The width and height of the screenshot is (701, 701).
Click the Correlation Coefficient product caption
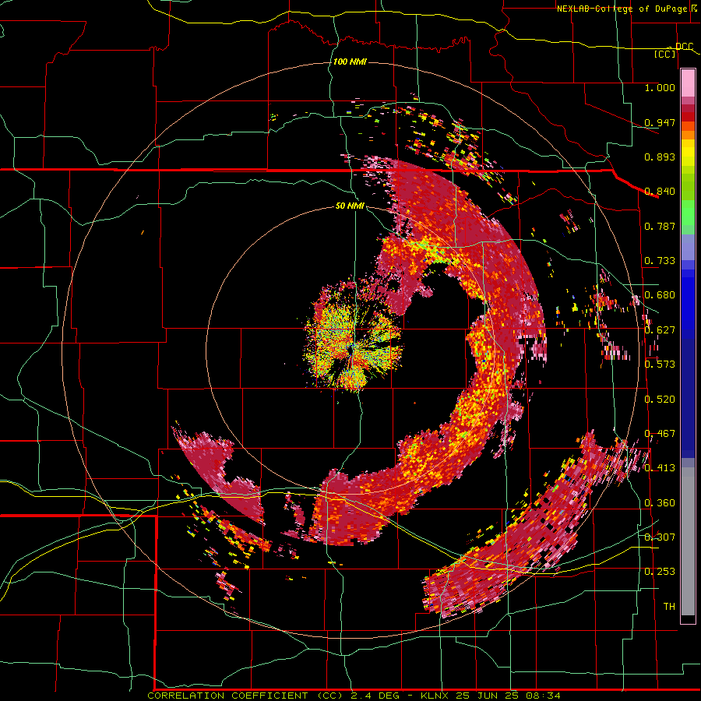(354, 696)
